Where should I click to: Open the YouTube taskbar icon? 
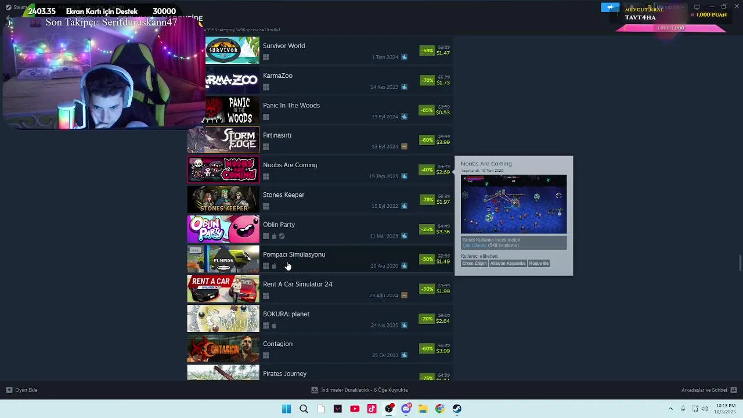355,409
